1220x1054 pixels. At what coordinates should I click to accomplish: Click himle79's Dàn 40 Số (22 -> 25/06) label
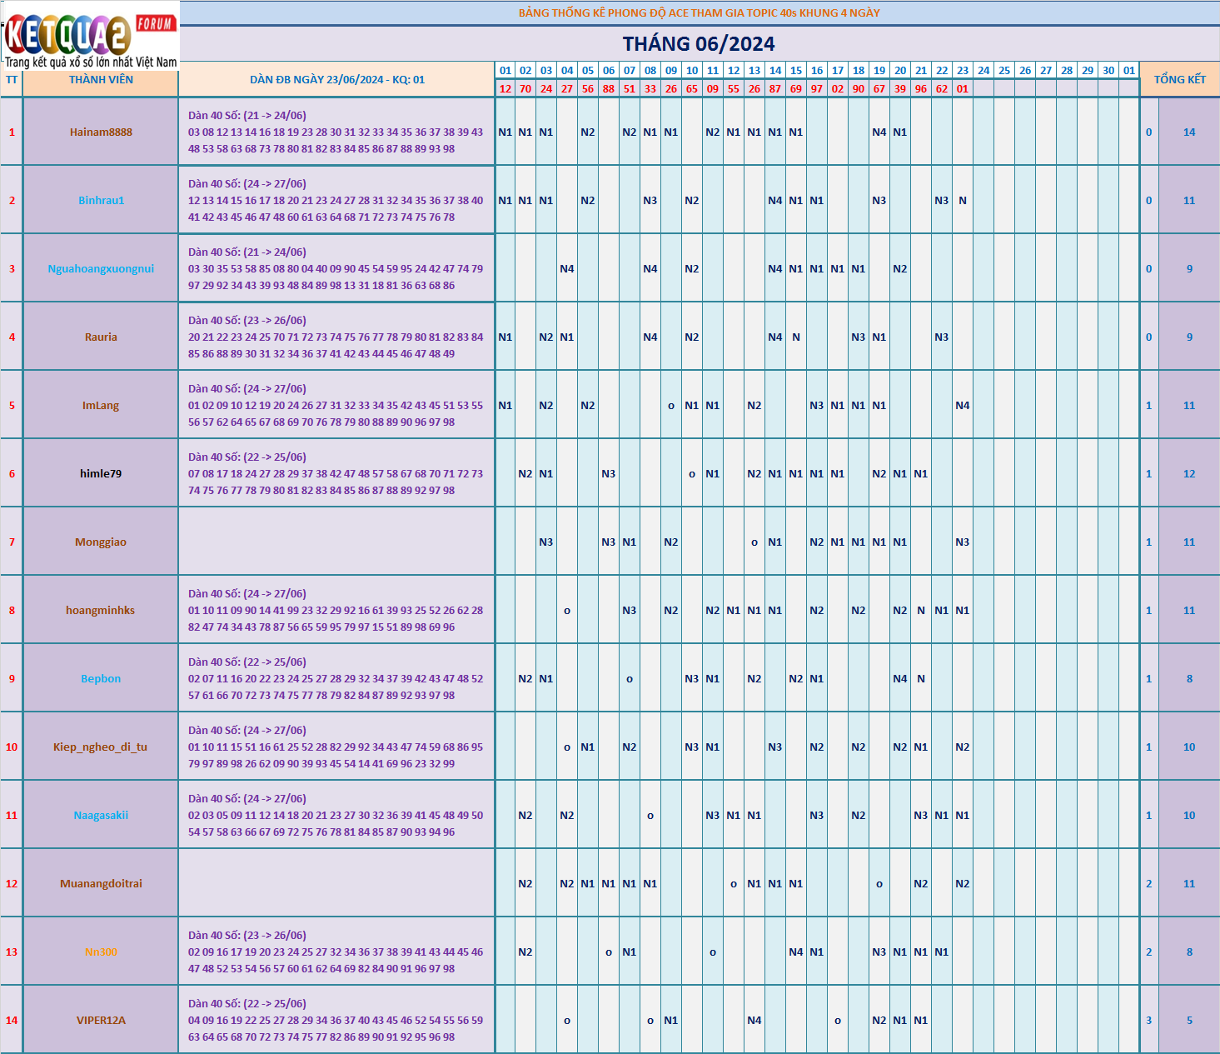[x=247, y=457]
